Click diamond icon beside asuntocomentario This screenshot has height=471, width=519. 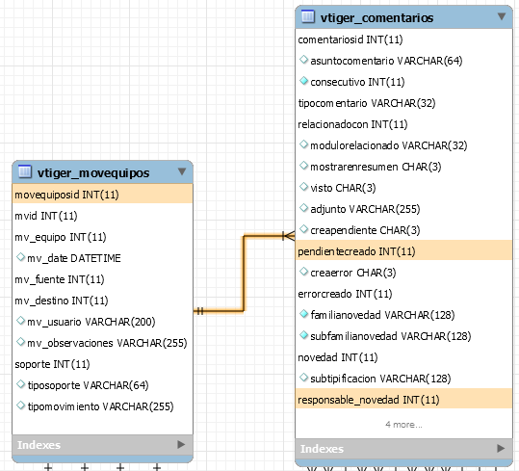pyautogui.click(x=303, y=60)
